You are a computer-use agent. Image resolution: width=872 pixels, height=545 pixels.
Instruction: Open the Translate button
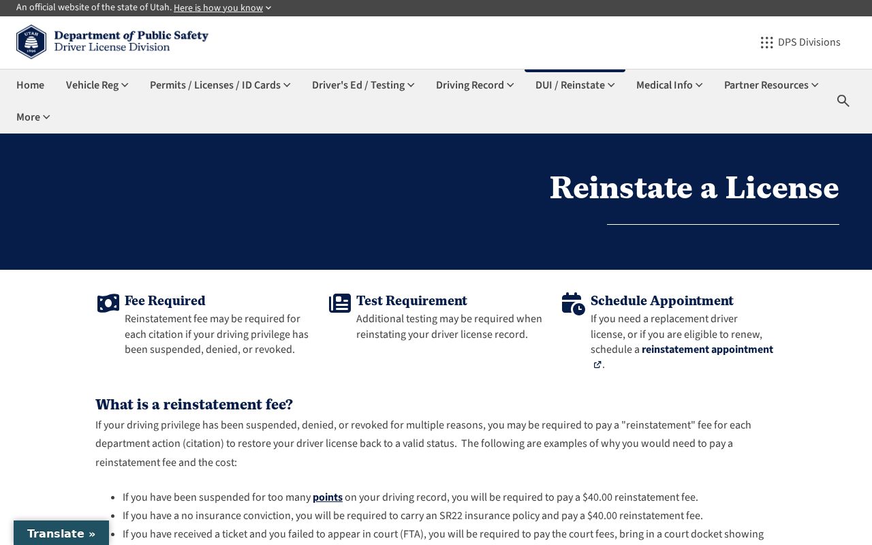coord(61,533)
